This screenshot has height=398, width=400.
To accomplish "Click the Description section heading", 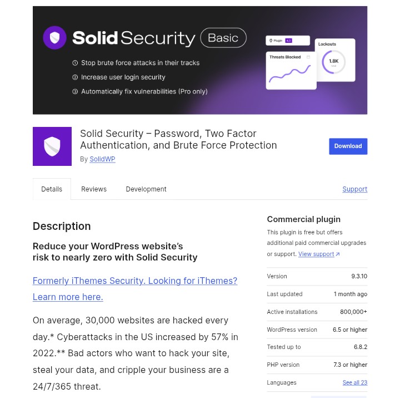I will point(62,226).
